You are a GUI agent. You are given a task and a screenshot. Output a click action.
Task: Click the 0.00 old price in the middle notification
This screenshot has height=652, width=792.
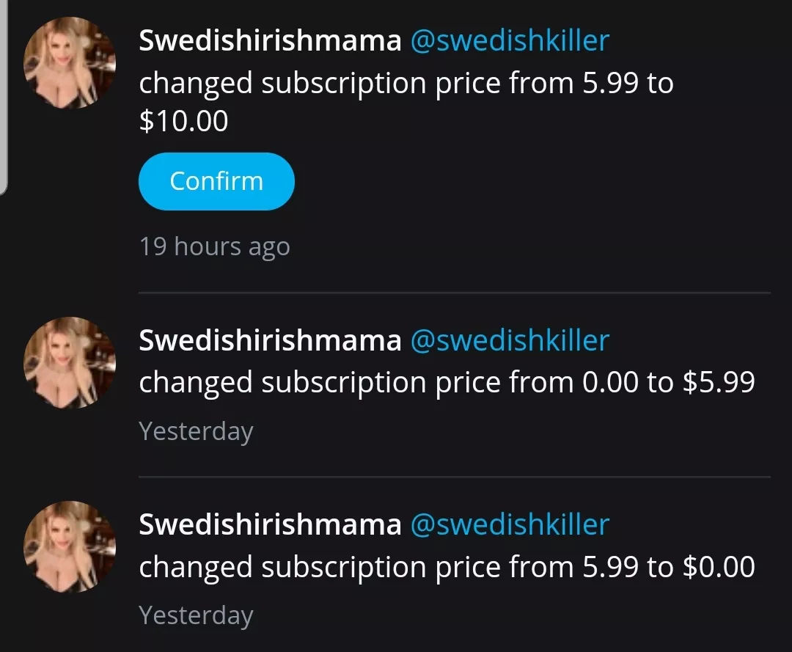coord(611,383)
